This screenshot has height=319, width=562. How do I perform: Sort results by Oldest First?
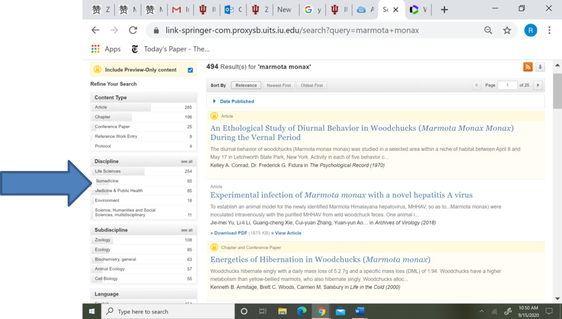pos(312,85)
